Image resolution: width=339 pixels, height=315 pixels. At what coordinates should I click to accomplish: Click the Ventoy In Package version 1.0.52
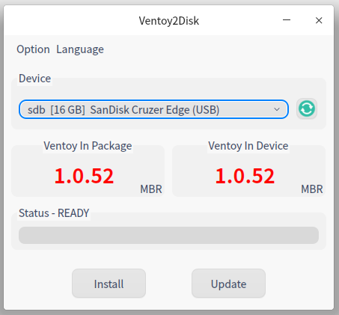pos(84,176)
